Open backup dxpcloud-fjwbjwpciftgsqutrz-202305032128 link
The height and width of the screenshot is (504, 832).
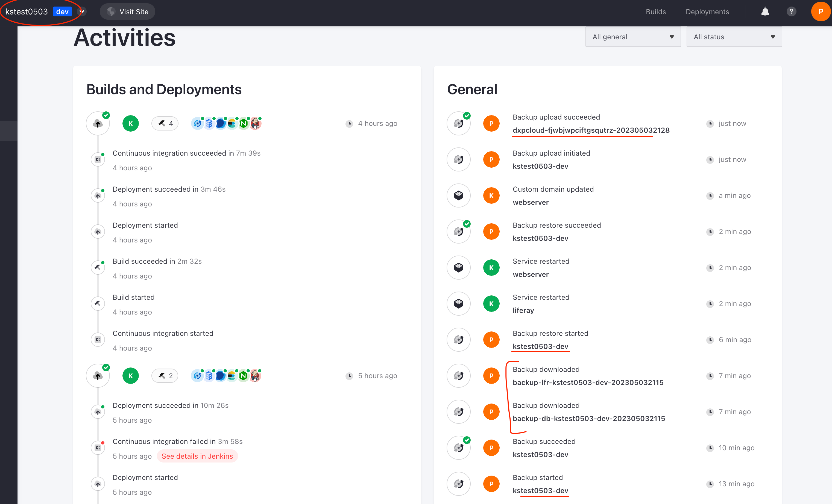point(591,130)
